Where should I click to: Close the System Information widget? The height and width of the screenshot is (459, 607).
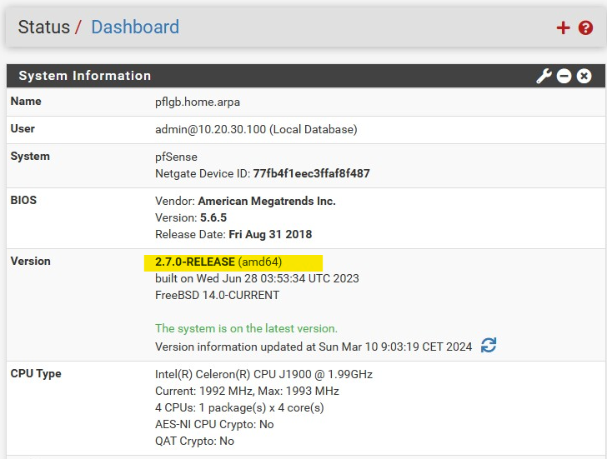point(584,76)
